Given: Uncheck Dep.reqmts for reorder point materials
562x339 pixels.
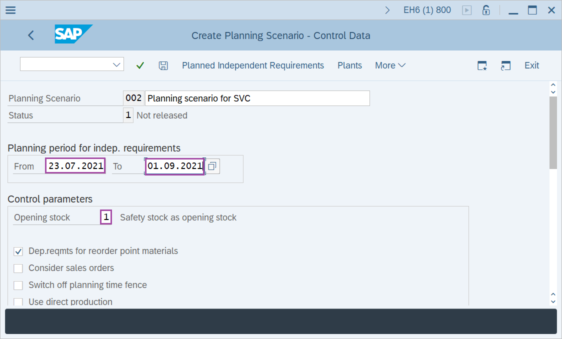Looking at the screenshot, I should pos(18,251).
